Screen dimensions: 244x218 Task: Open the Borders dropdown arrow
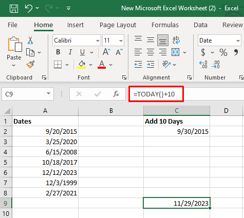pyautogui.click(x=67, y=65)
